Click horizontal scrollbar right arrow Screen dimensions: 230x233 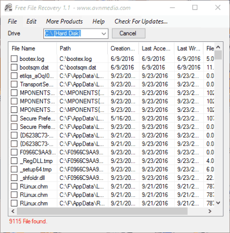tap(210, 211)
